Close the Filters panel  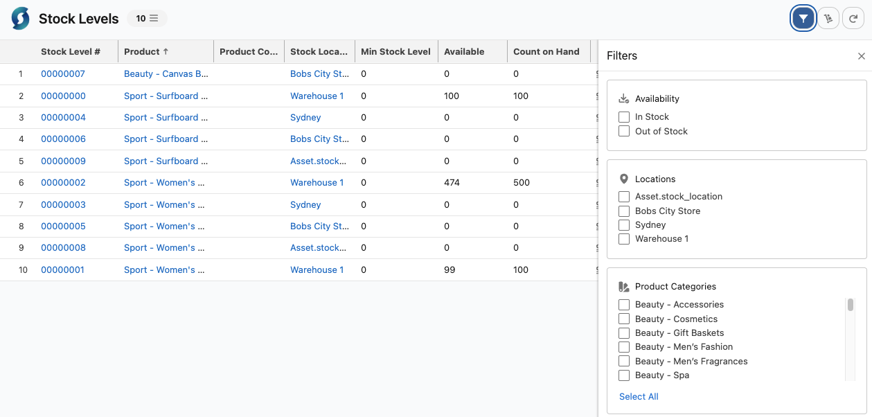coord(862,56)
